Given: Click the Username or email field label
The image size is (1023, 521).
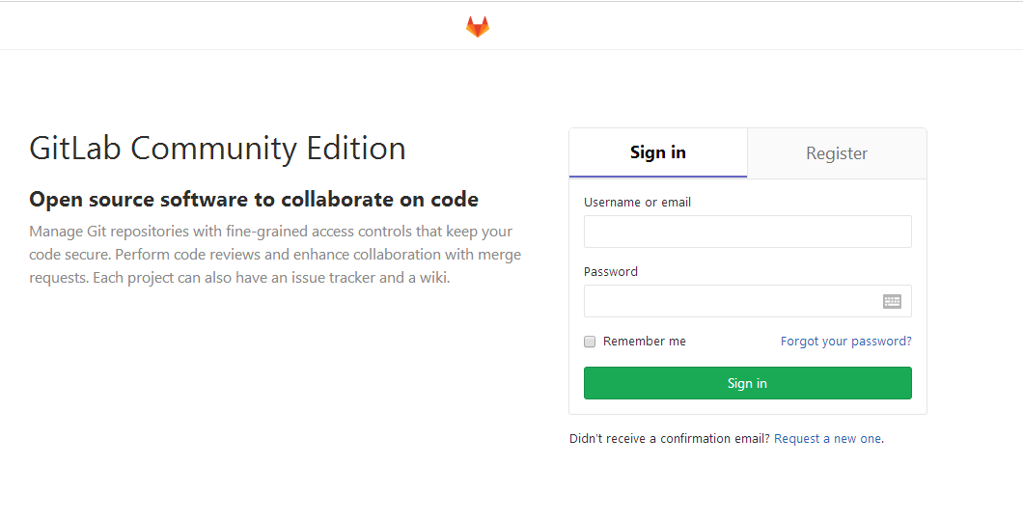Looking at the screenshot, I should 637,203.
